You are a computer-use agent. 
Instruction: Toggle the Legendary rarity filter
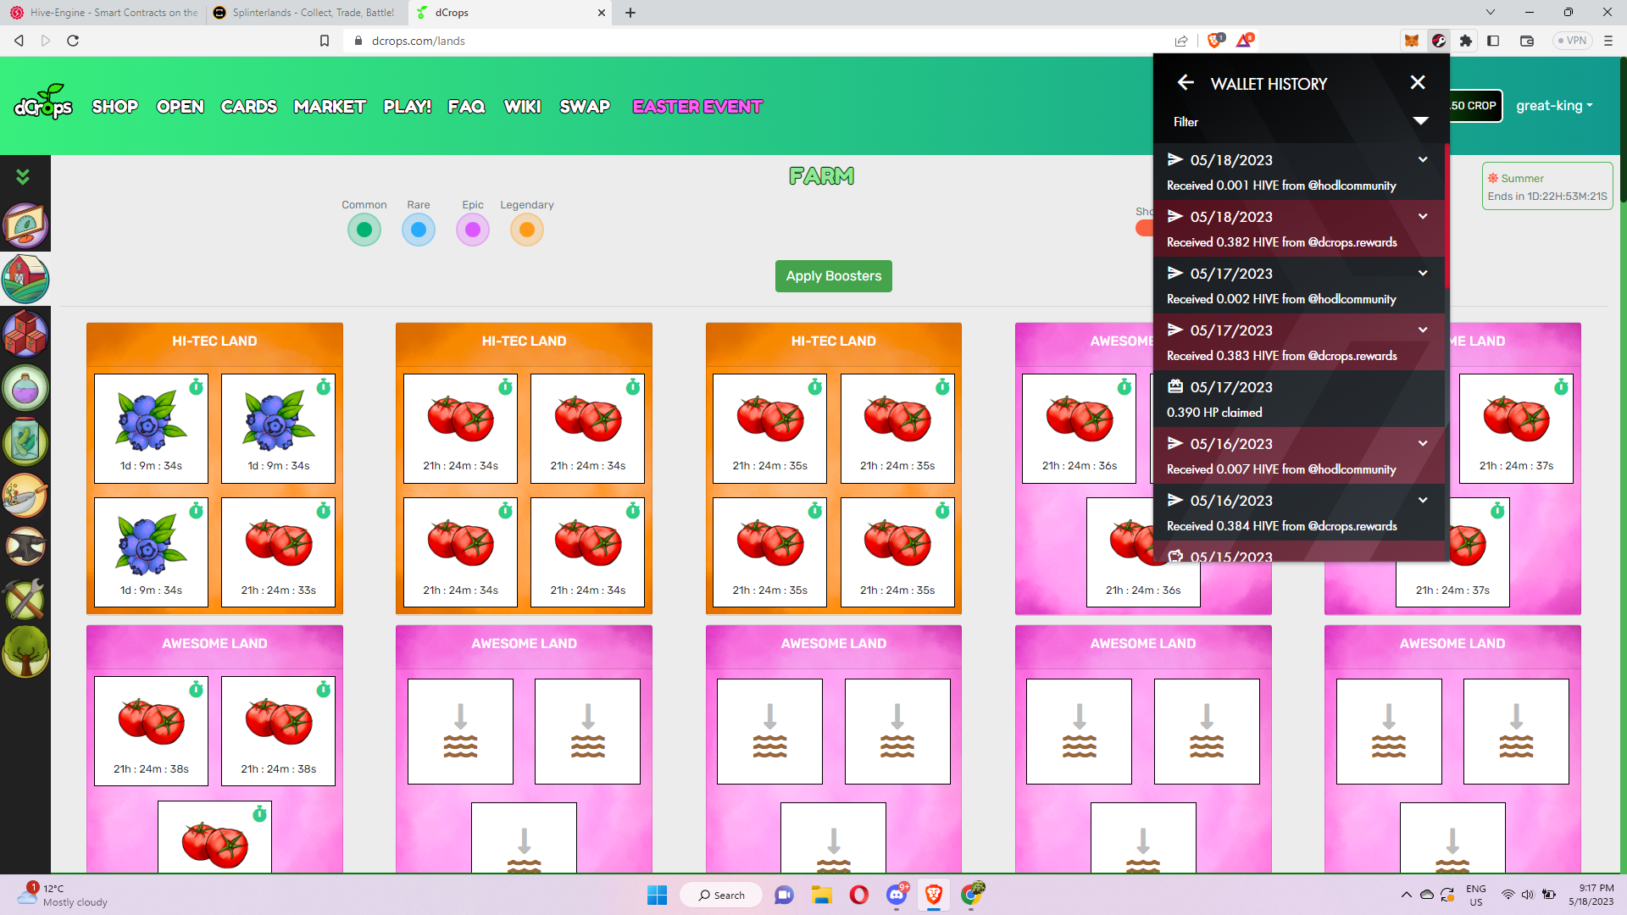[527, 230]
